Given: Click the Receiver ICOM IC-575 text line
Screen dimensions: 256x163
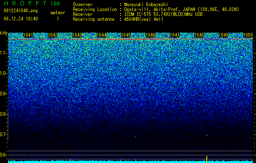Looking at the screenshot, I should [x=138, y=14].
